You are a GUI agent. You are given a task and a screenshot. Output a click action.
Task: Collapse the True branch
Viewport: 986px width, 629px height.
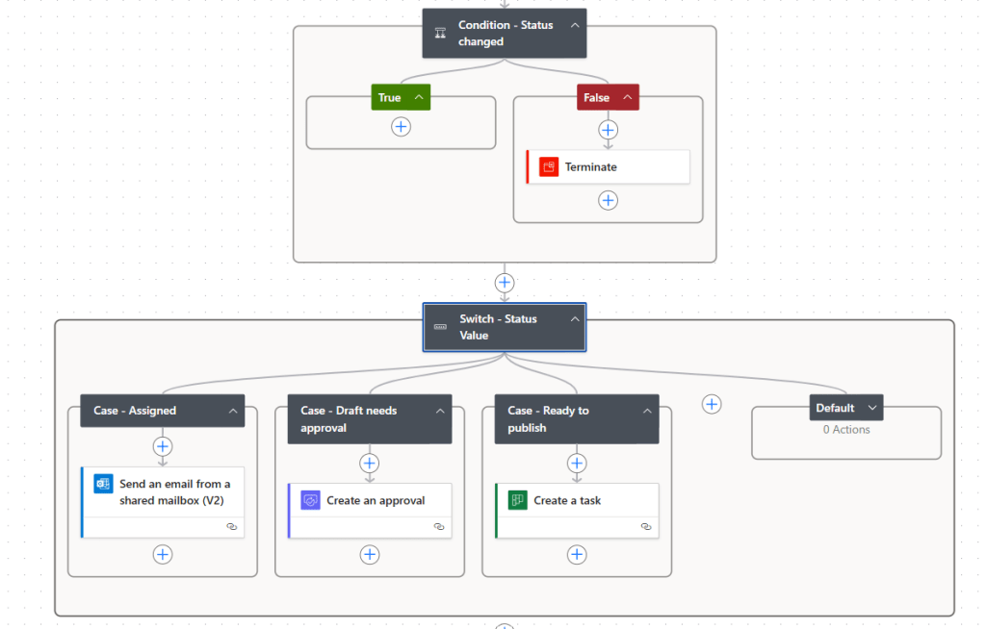click(x=418, y=97)
